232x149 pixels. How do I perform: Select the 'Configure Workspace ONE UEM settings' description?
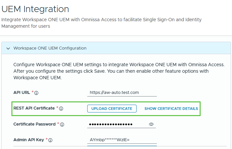click(x=119, y=71)
